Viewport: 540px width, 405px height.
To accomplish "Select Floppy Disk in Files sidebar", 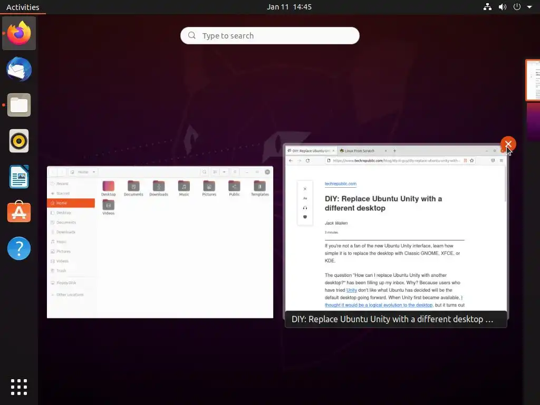I will click(x=71, y=283).
